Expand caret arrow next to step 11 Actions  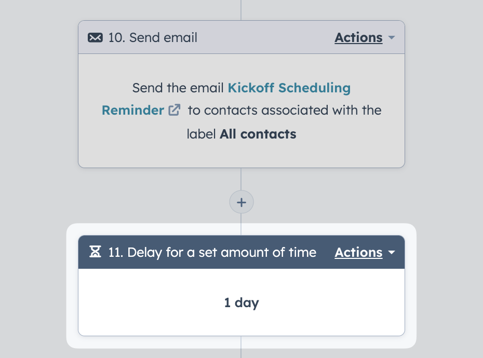point(392,253)
